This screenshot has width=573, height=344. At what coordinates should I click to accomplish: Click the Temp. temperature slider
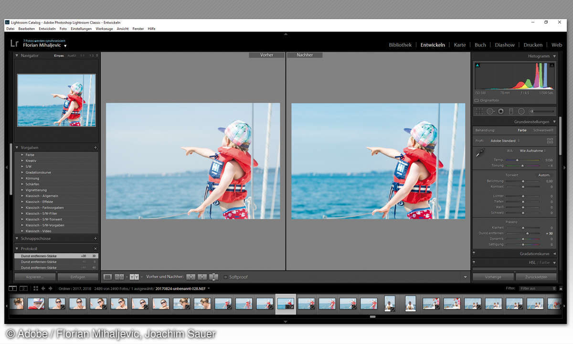pyautogui.click(x=522, y=160)
